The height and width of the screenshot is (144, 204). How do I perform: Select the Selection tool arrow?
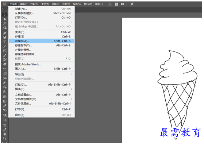[5, 15]
